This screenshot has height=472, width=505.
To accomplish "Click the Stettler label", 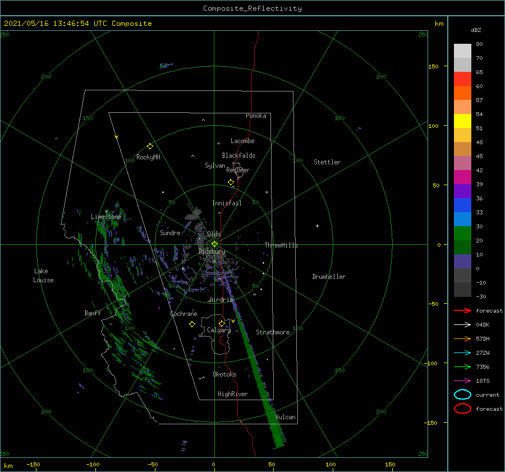I will (327, 162).
